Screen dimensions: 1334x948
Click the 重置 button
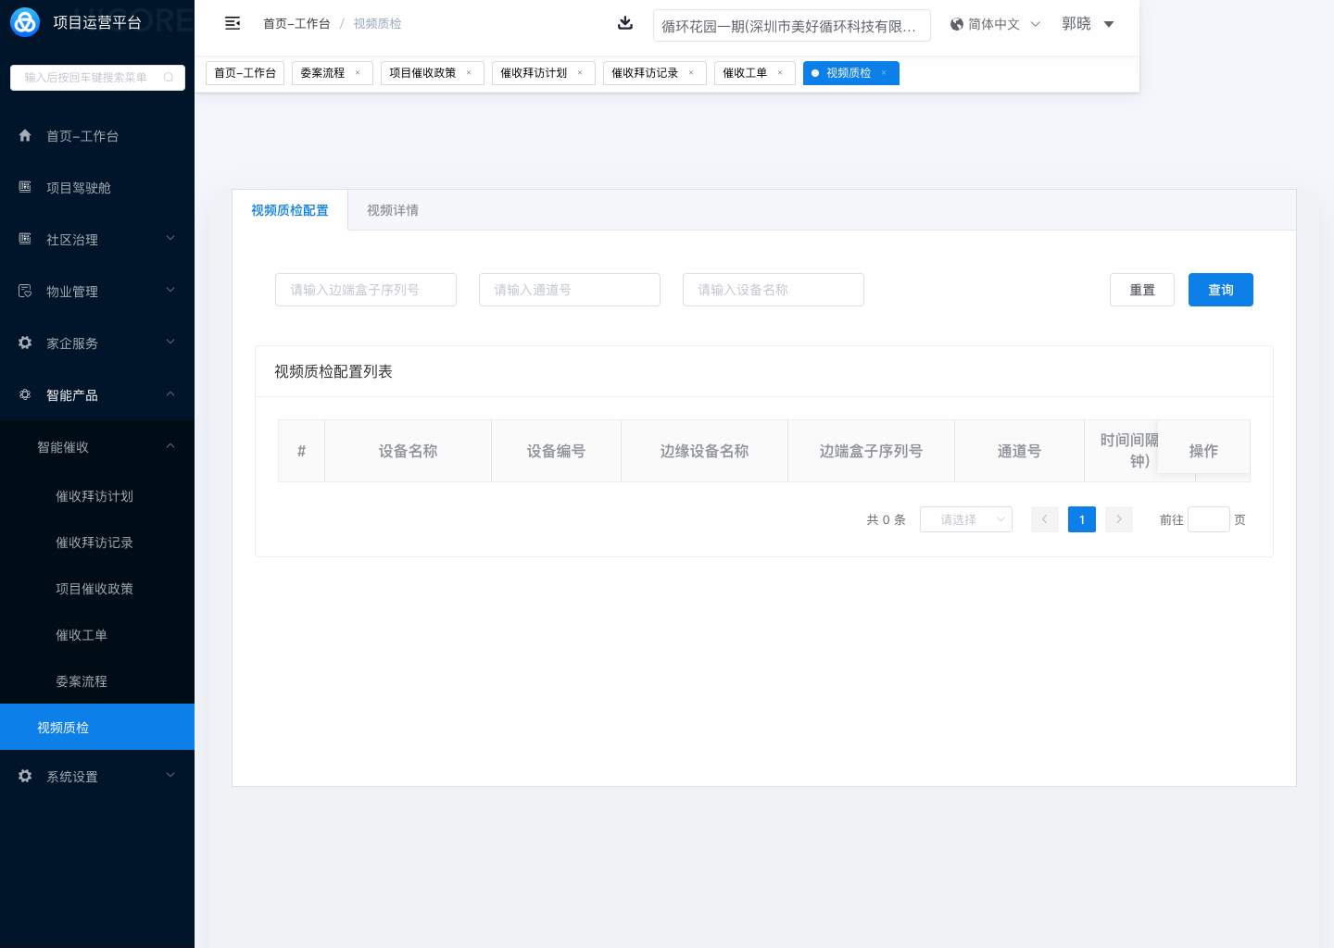(x=1141, y=290)
